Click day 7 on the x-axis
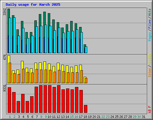Viewport: 153px width, 120px height. point(37,117)
